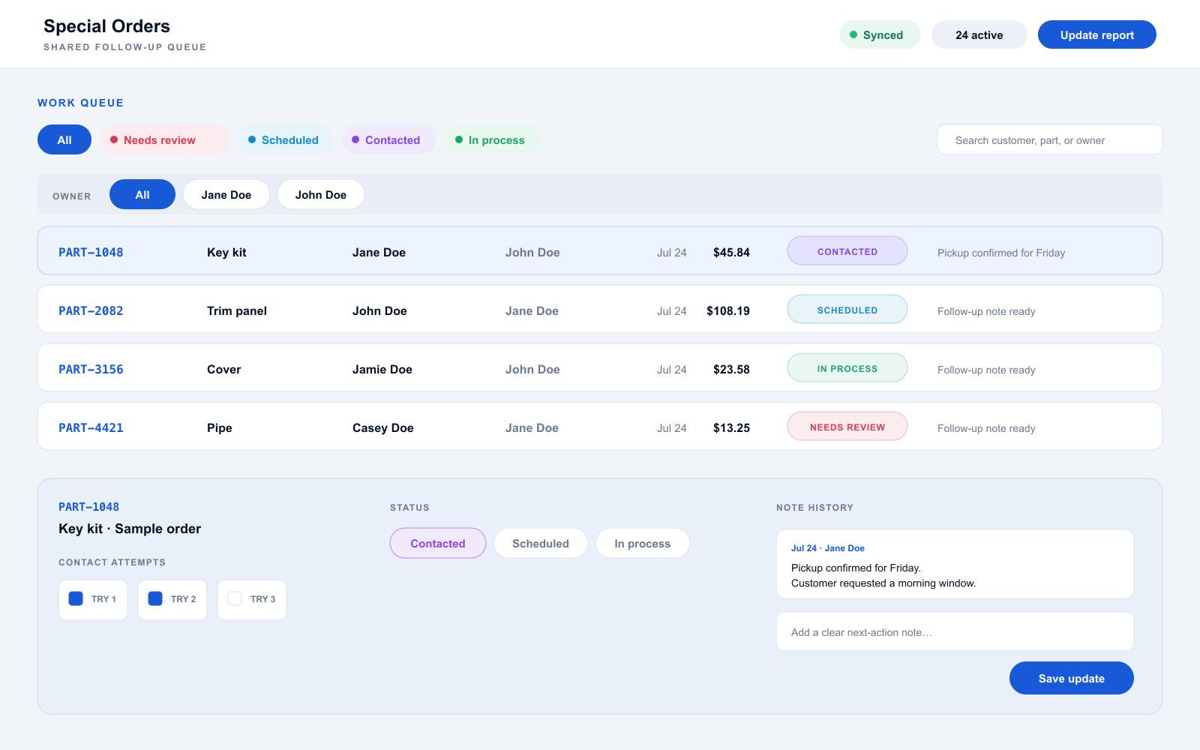Image resolution: width=1200 pixels, height=750 pixels.
Task: Filter queue by Scheduled
Action: coord(285,139)
